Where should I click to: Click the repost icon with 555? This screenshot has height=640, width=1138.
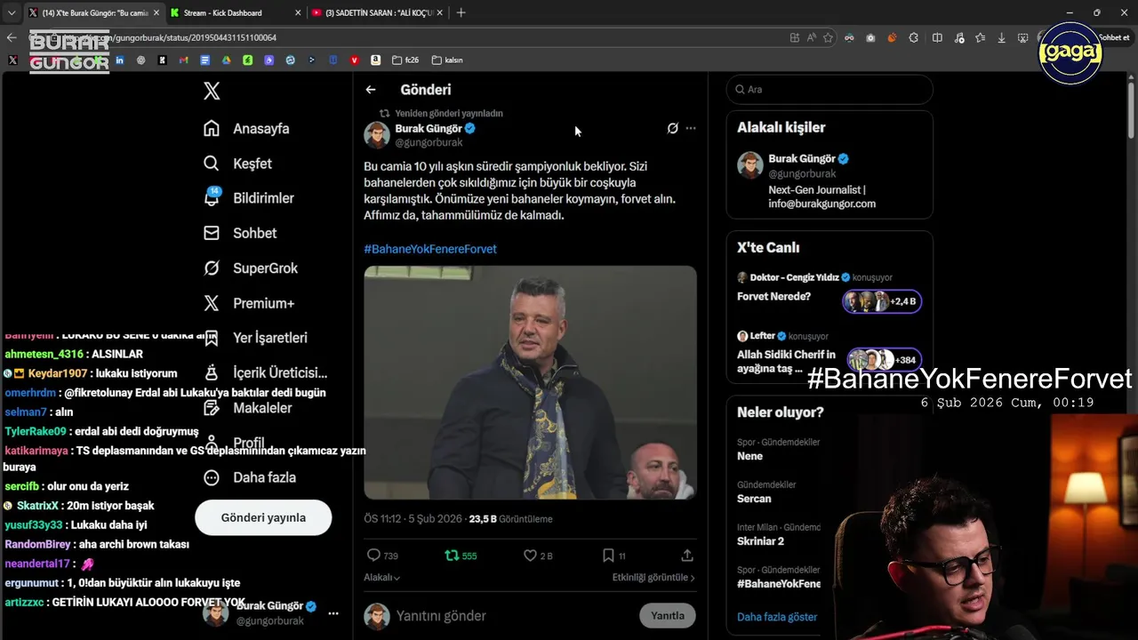461,556
